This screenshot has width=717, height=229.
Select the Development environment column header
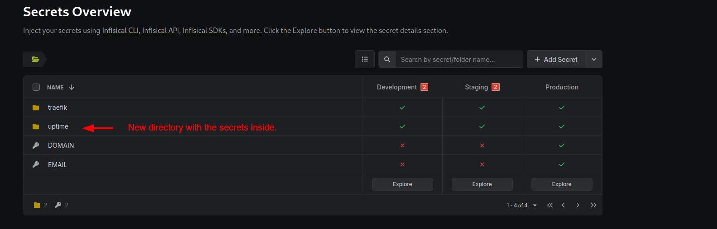[x=397, y=87]
